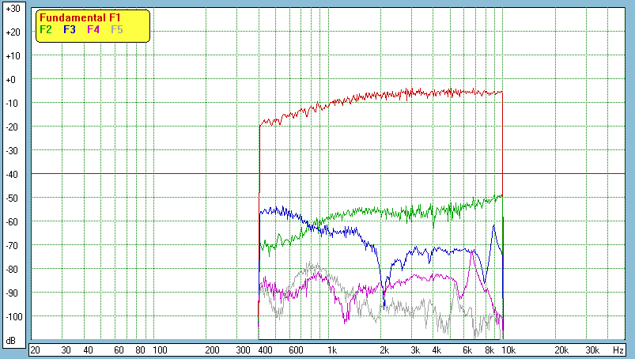Click the 1k frequency axis label
The width and height of the screenshot is (635, 359).
[x=332, y=350]
